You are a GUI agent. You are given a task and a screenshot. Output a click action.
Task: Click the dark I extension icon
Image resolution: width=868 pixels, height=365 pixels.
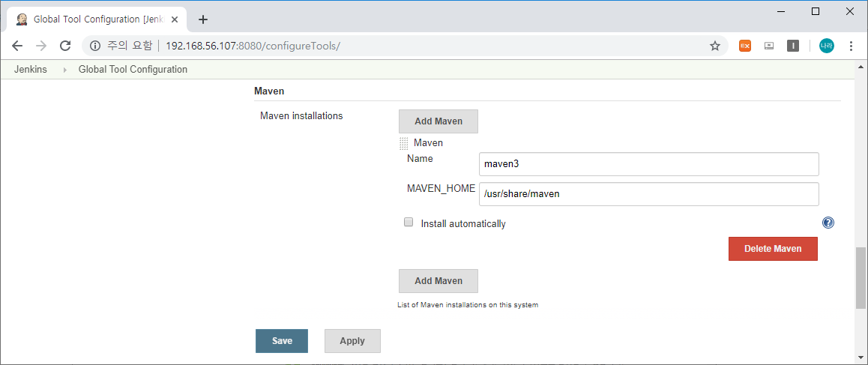793,46
